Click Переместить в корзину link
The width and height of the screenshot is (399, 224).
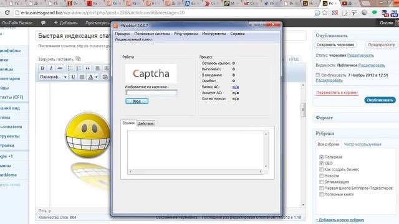tap(337, 93)
